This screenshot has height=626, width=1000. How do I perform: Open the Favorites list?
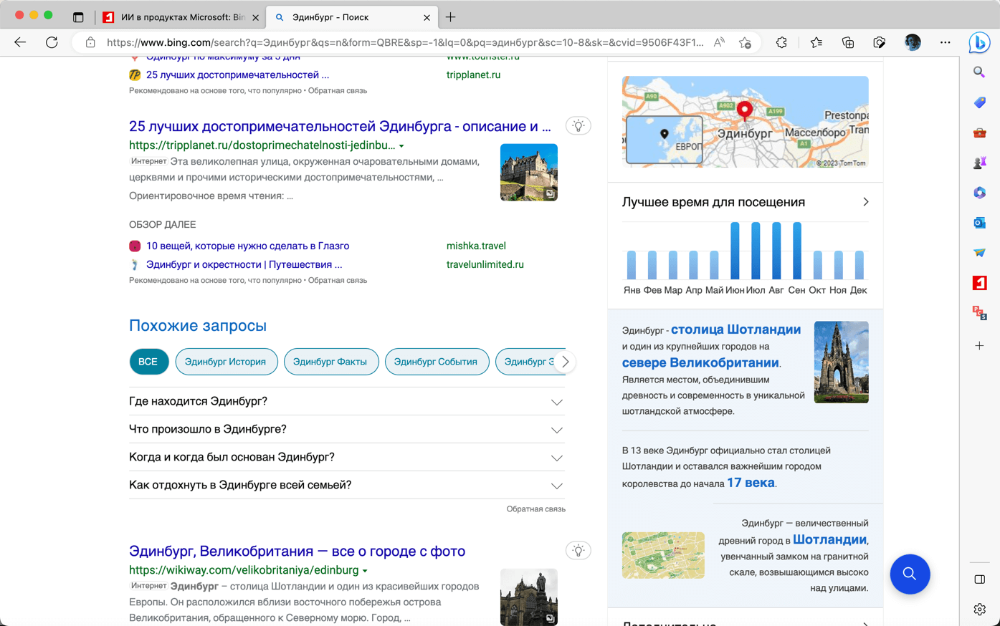coord(816,42)
